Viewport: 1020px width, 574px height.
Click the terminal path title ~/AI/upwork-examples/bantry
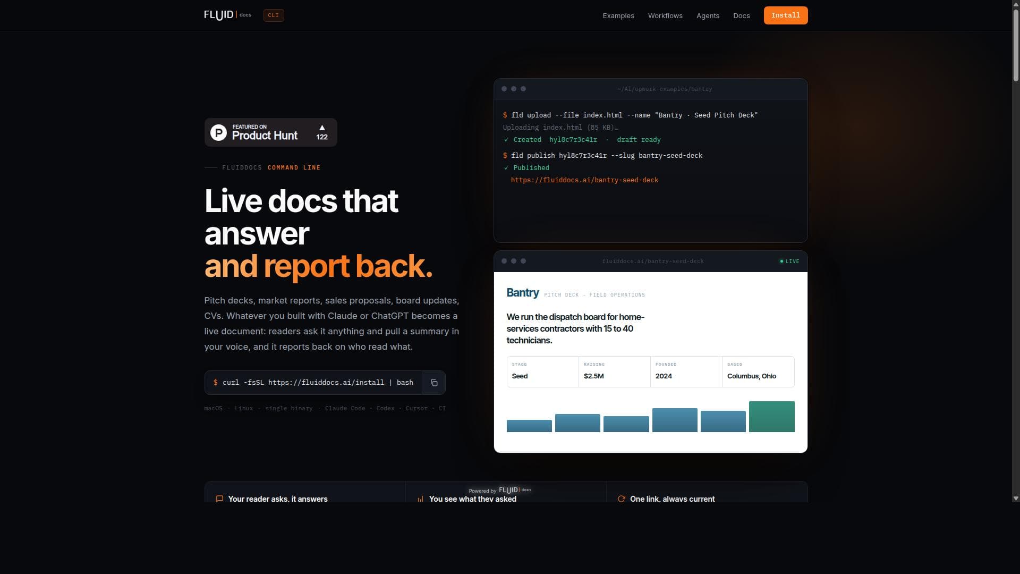pyautogui.click(x=665, y=89)
